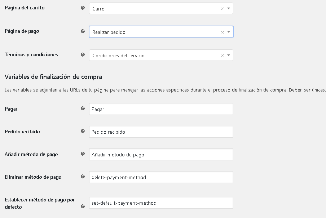Expand Términos y condiciones dropdown arrow
Screen dimensions: 326x218
[x=229, y=55]
